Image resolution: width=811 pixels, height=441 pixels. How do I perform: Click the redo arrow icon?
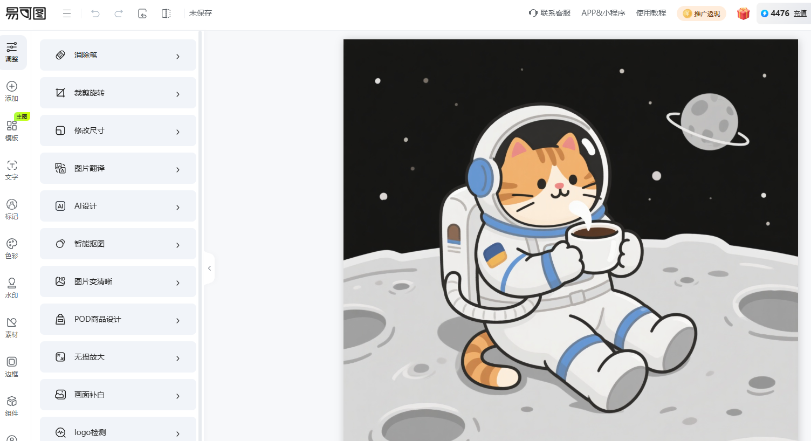(119, 13)
